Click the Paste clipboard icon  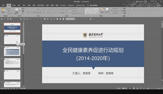[3, 10]
